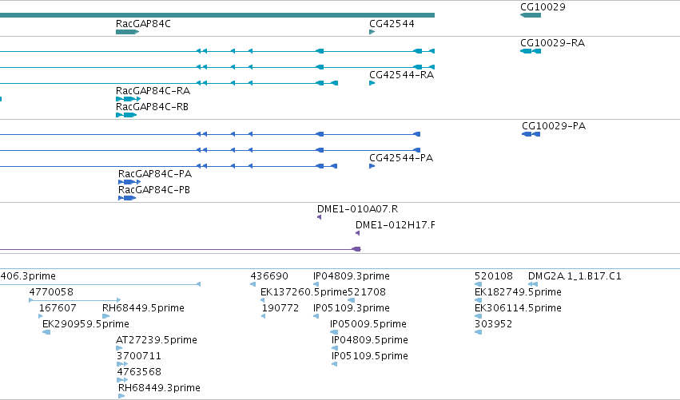
Task: Click the RacGAP84C-RA transcript label
Action: pos(153,91)
